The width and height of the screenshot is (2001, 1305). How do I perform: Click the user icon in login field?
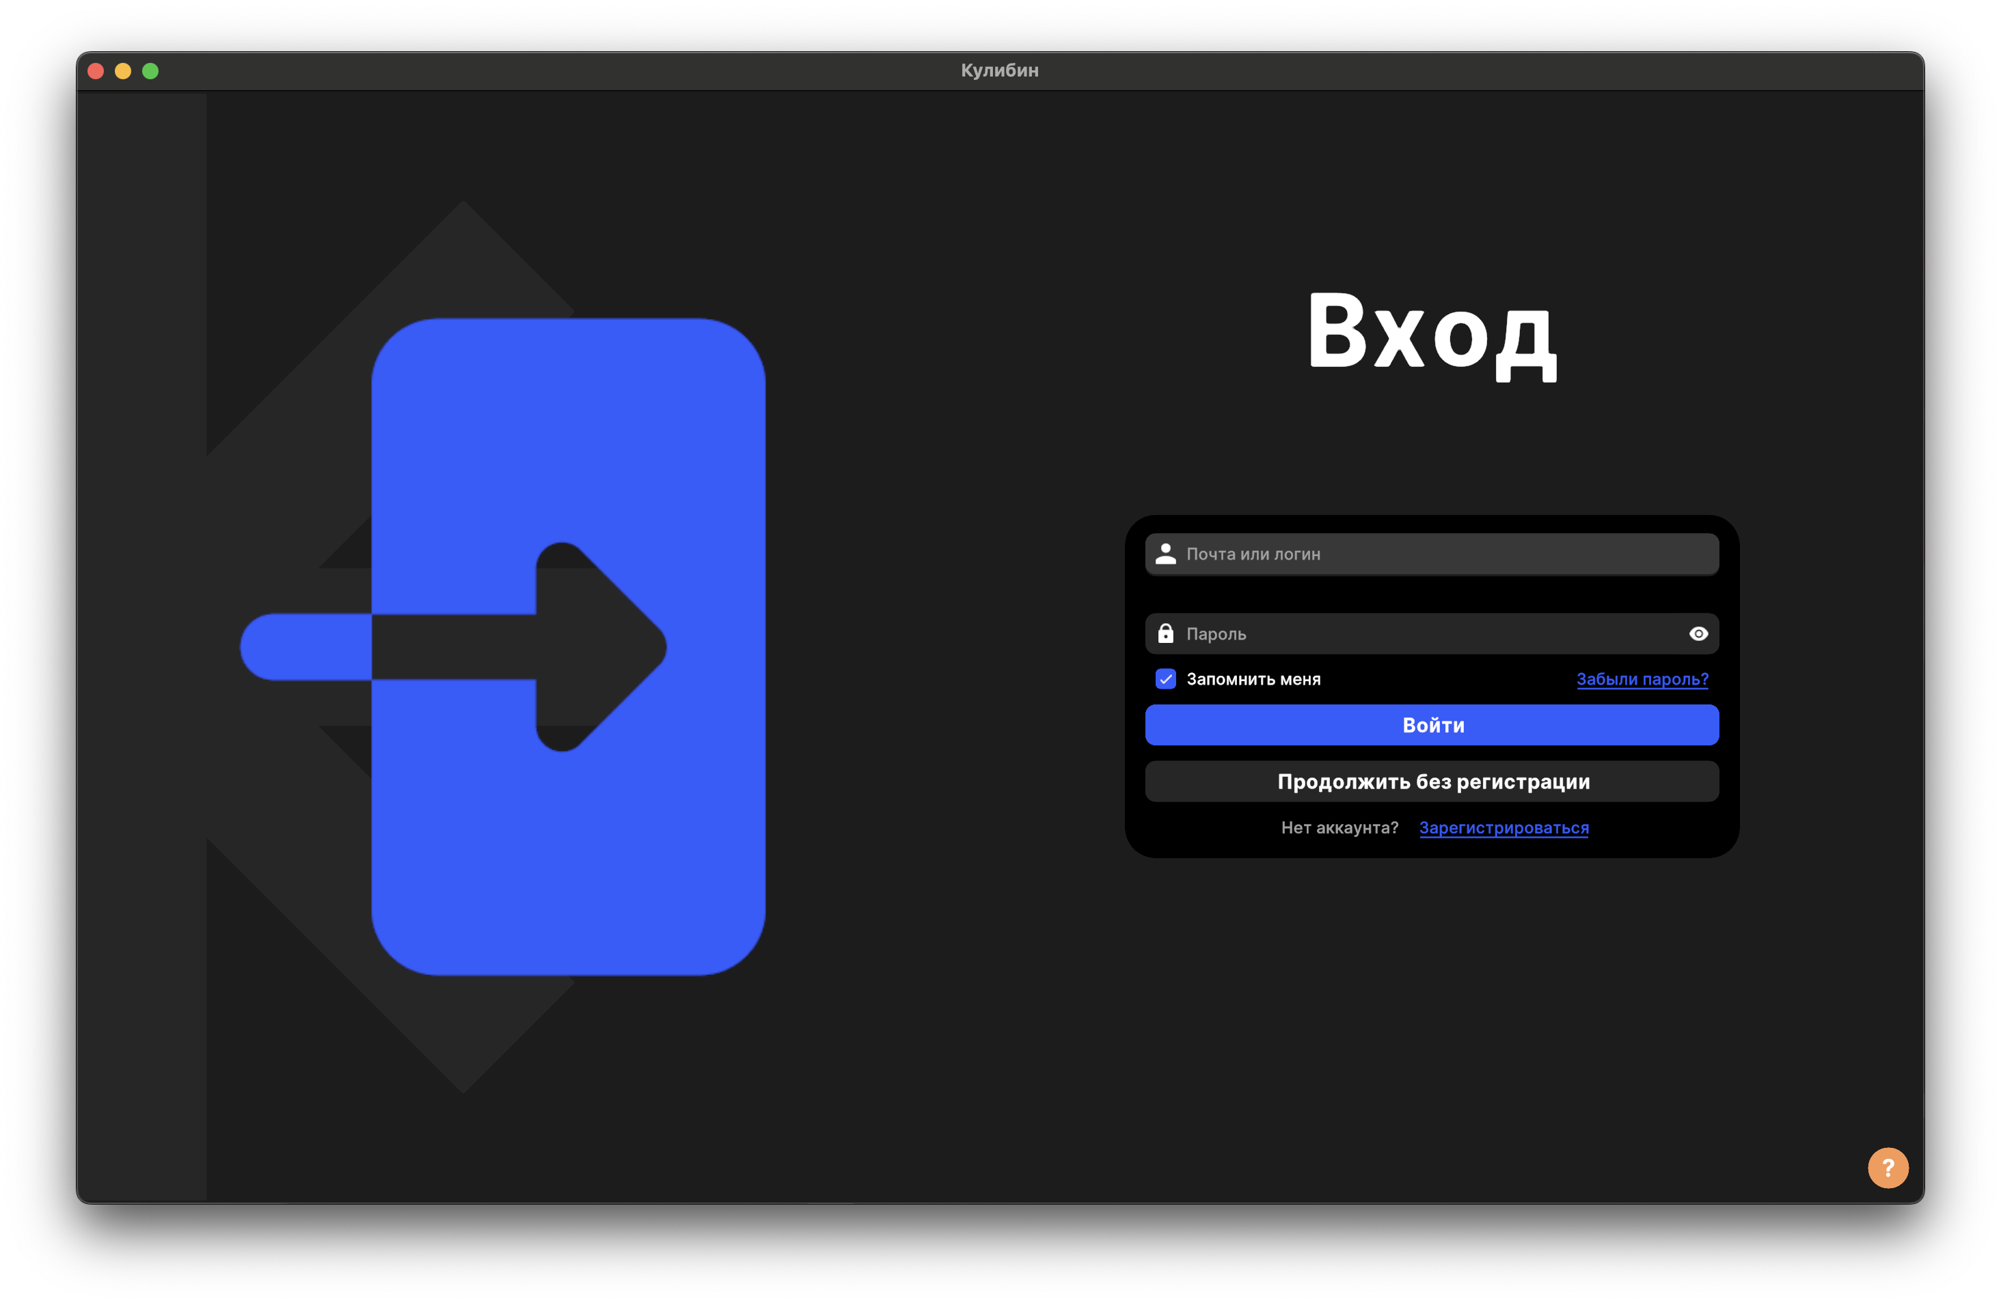tap(1165, 553)
